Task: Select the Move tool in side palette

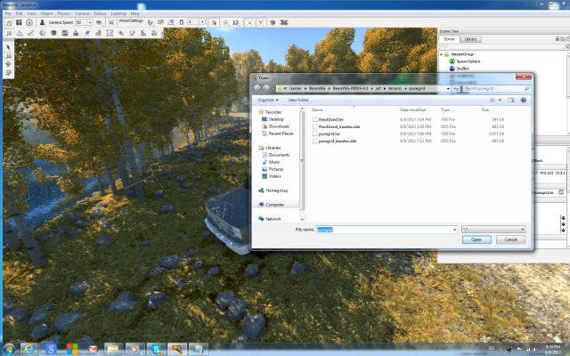Action: pos(8,56)
